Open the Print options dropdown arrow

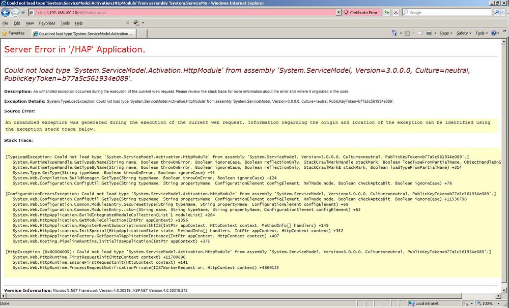coord(435,34)
